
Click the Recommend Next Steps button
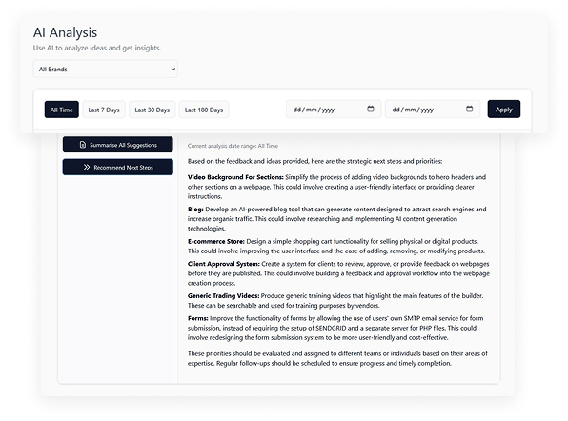118,168
